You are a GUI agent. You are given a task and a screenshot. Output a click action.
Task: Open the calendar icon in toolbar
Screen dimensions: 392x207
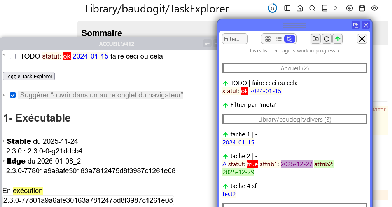click(362, 8)
